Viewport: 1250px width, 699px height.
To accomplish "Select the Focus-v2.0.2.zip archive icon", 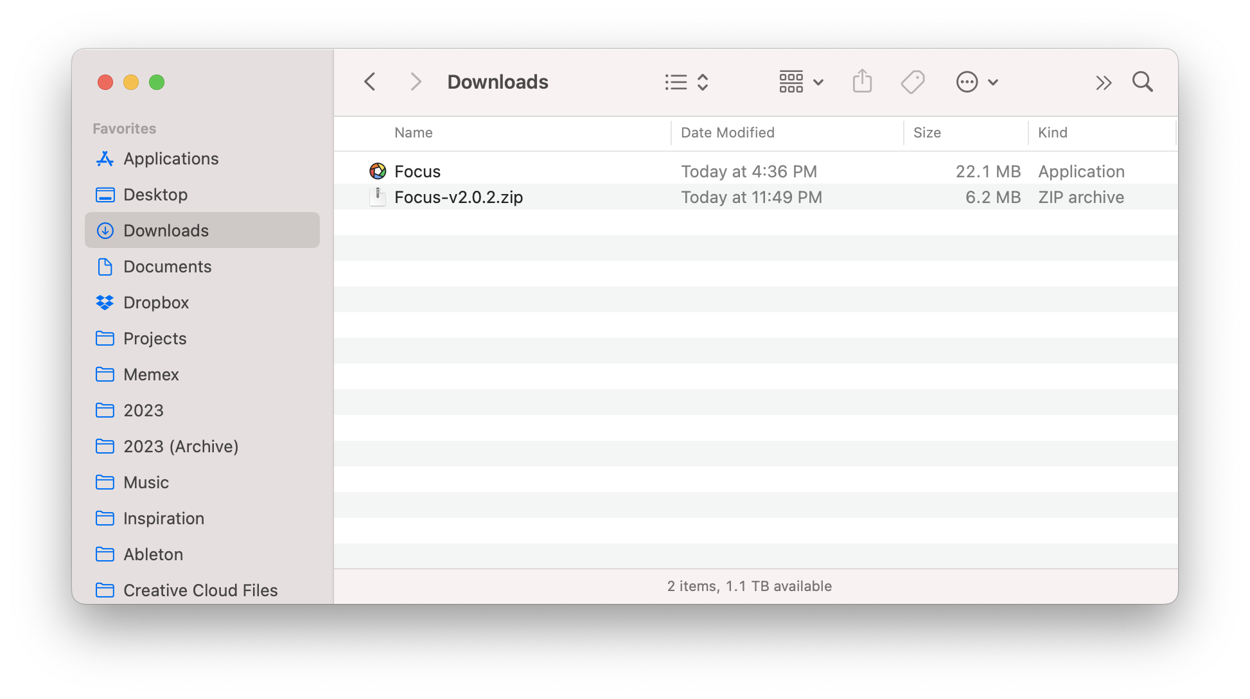I will coord(378,197).
